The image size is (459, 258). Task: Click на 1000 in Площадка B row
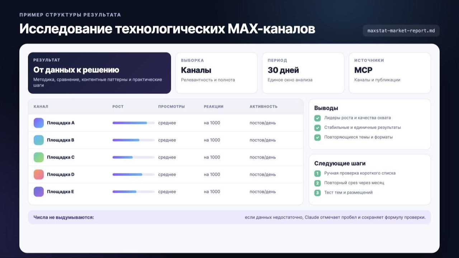point(212,140)
